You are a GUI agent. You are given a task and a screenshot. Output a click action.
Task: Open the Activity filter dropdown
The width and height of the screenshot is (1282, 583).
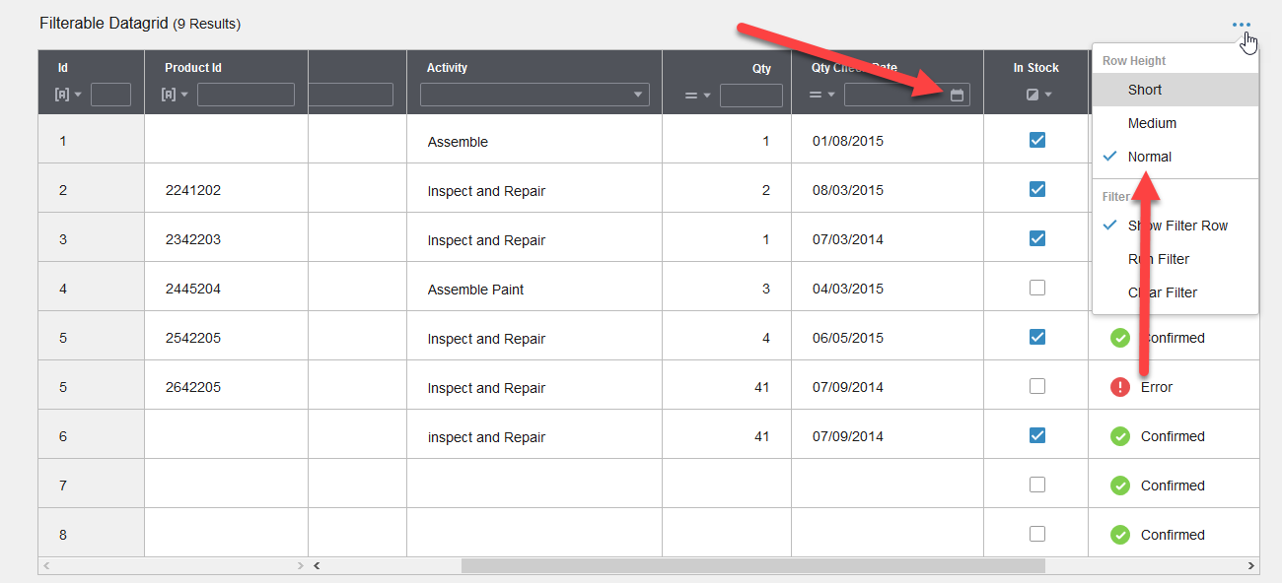[534, 95]
